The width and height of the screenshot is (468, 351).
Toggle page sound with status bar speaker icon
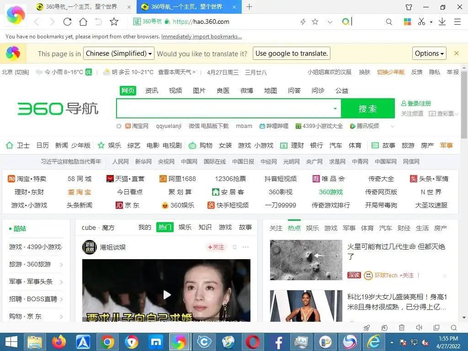419,328
